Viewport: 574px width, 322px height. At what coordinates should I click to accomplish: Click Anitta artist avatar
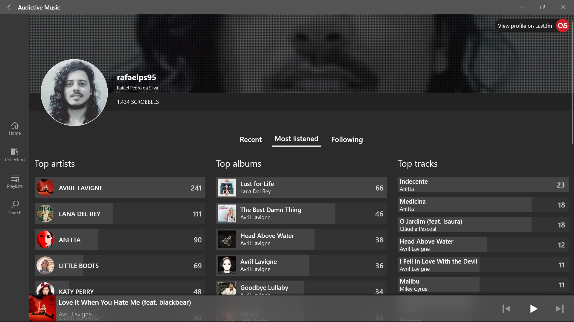[x=45, y=240]
